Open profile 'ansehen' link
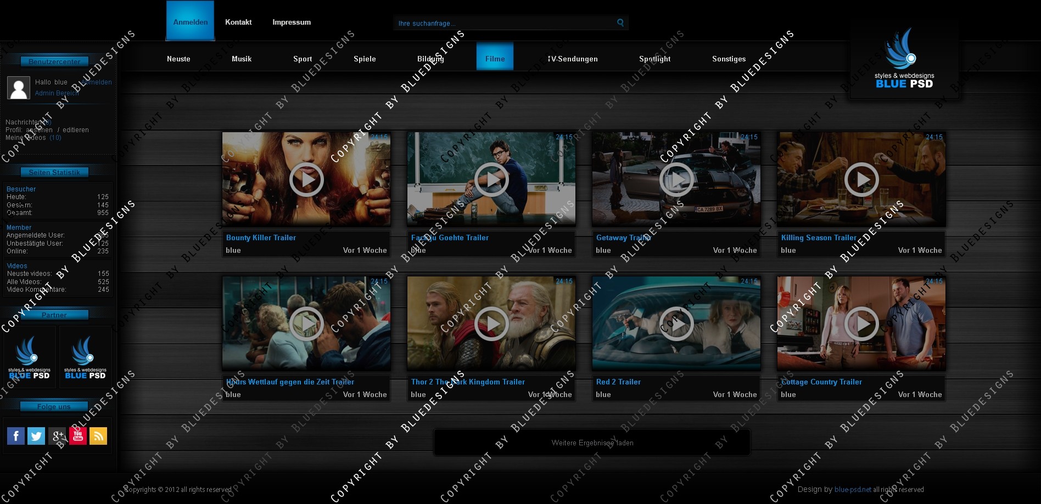 point(40,130)
